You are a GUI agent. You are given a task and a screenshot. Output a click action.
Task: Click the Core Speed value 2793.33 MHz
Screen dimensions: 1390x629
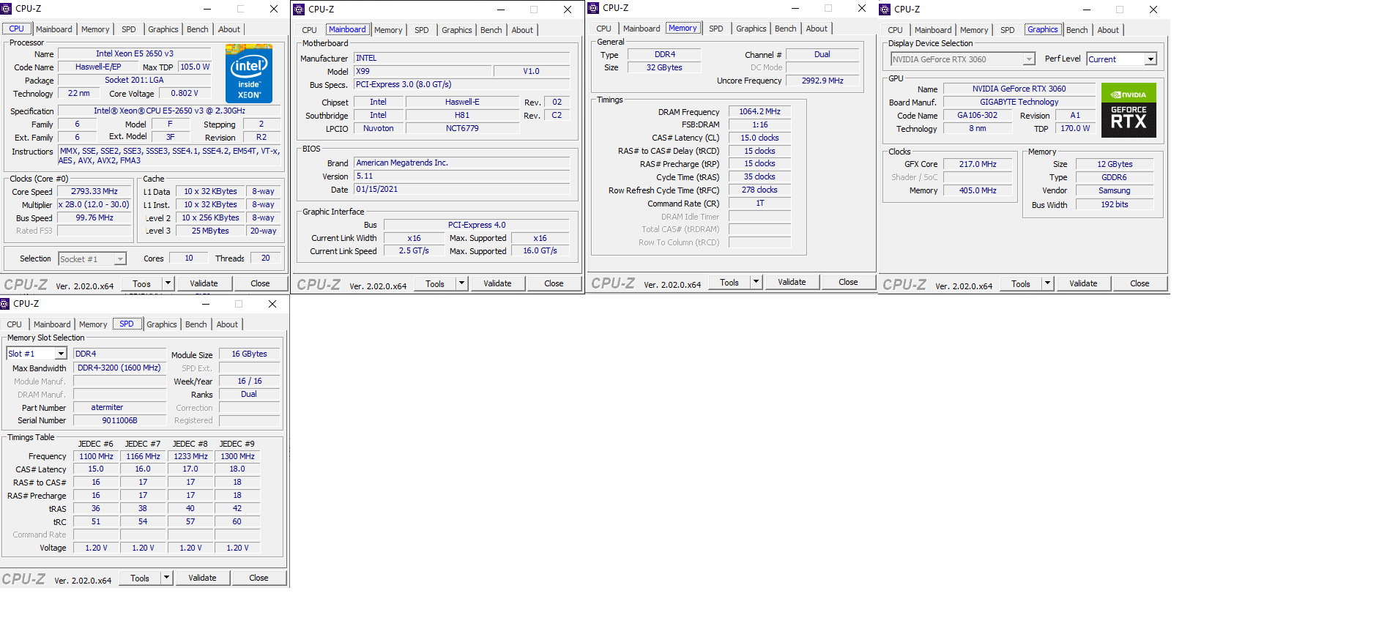pyautogui.click(x=94, y=192)
